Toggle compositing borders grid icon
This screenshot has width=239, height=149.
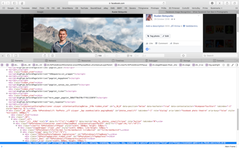coord(228,65)
